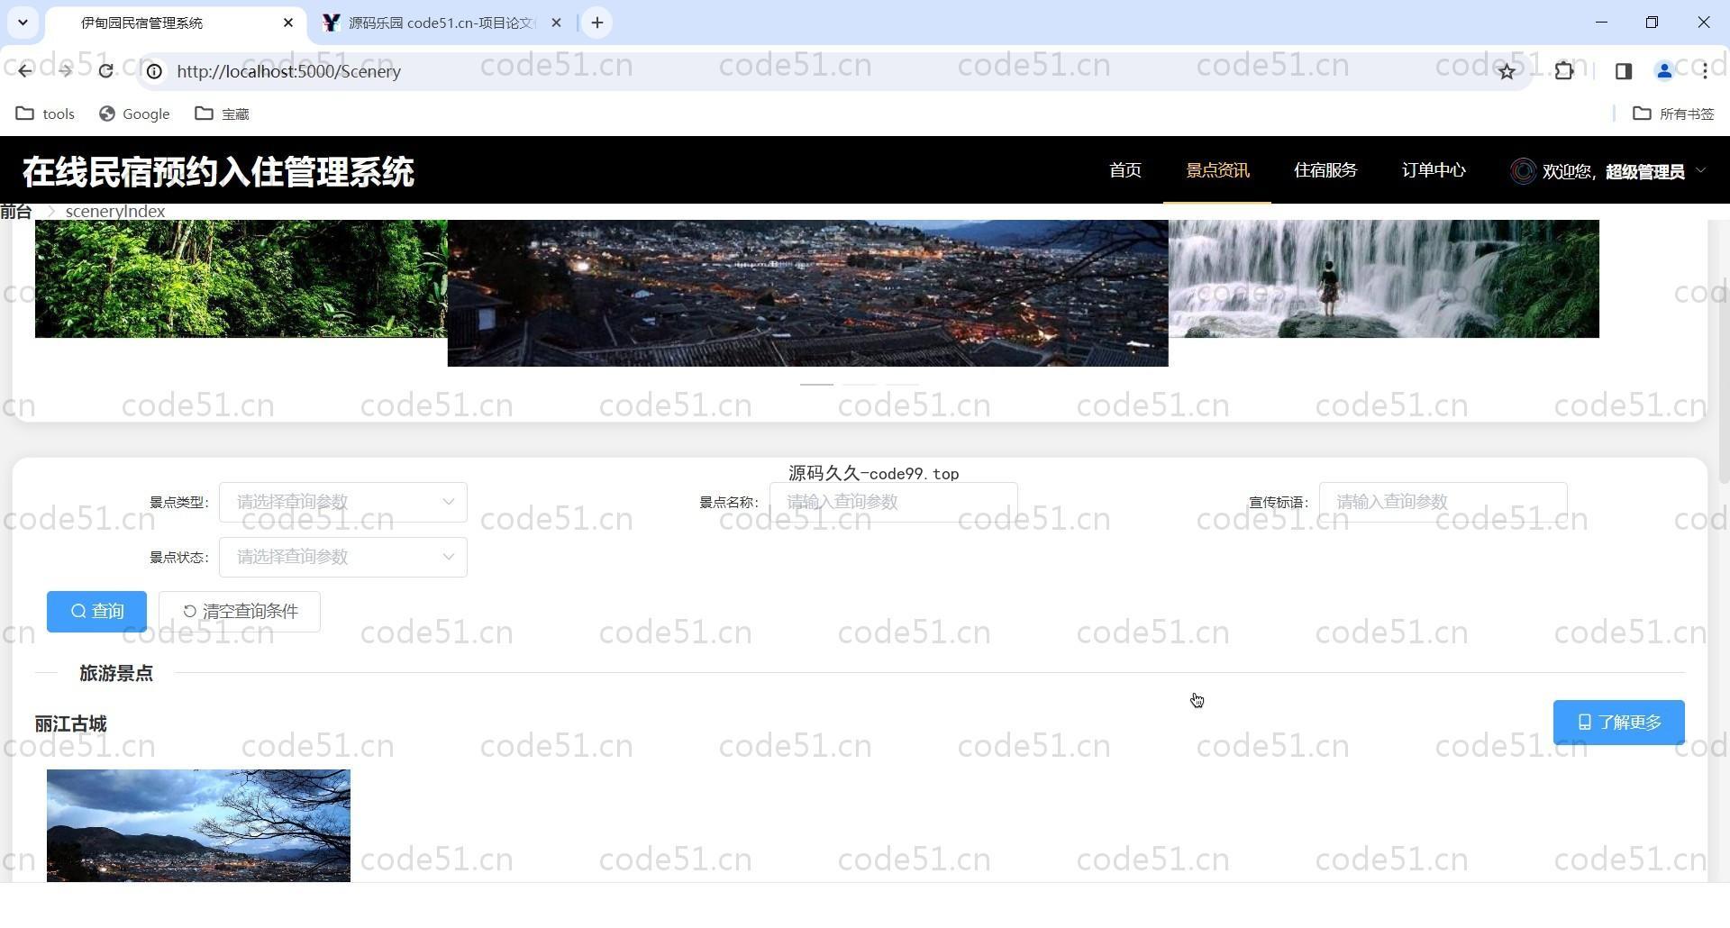Image resolution: width=1730 pixels, height=928 pixels.
Task: Bookmark this page with the star icon
Action: point(1507,71)
